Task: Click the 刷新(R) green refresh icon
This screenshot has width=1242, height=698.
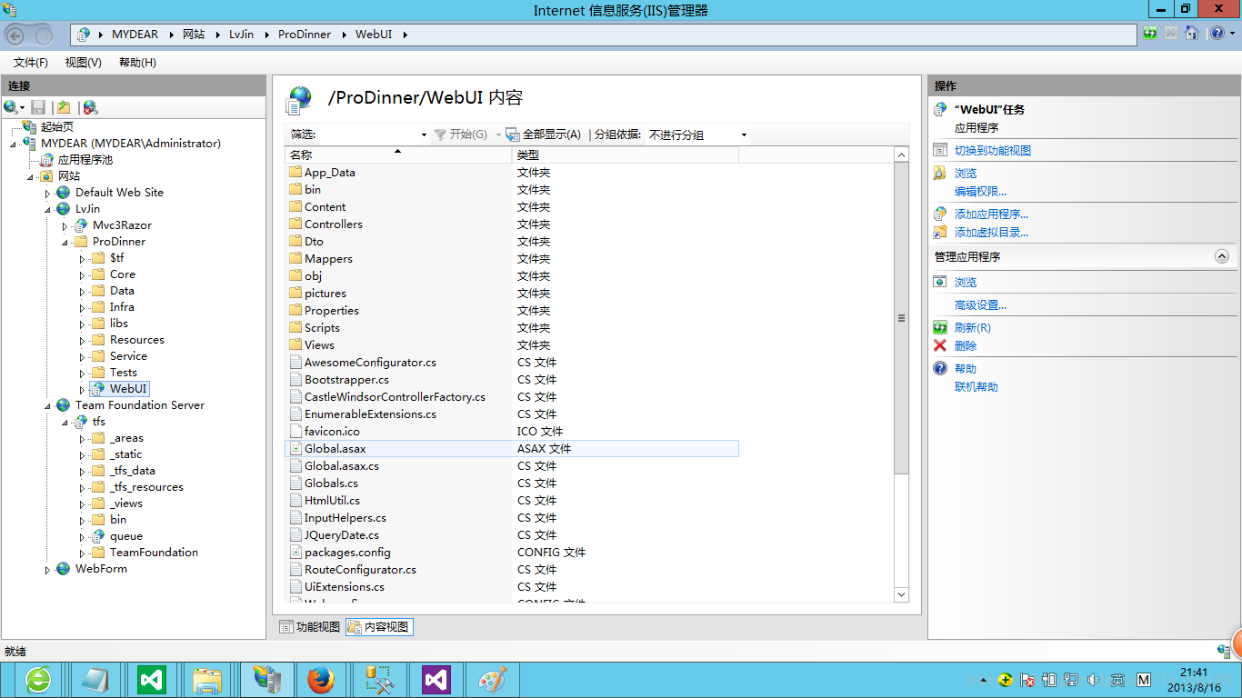Action: pos(940,328)
